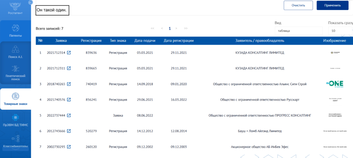Click the search field with Он такой один
Viewport: 353px width, 158px height.
pyautogui.click(x=52, y=10)
